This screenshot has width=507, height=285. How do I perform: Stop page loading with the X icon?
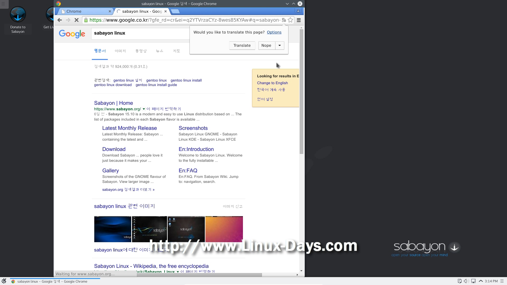[x=77, y=20]
